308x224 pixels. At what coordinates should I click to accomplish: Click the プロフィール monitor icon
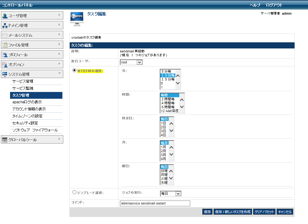(x=5, y=55)
